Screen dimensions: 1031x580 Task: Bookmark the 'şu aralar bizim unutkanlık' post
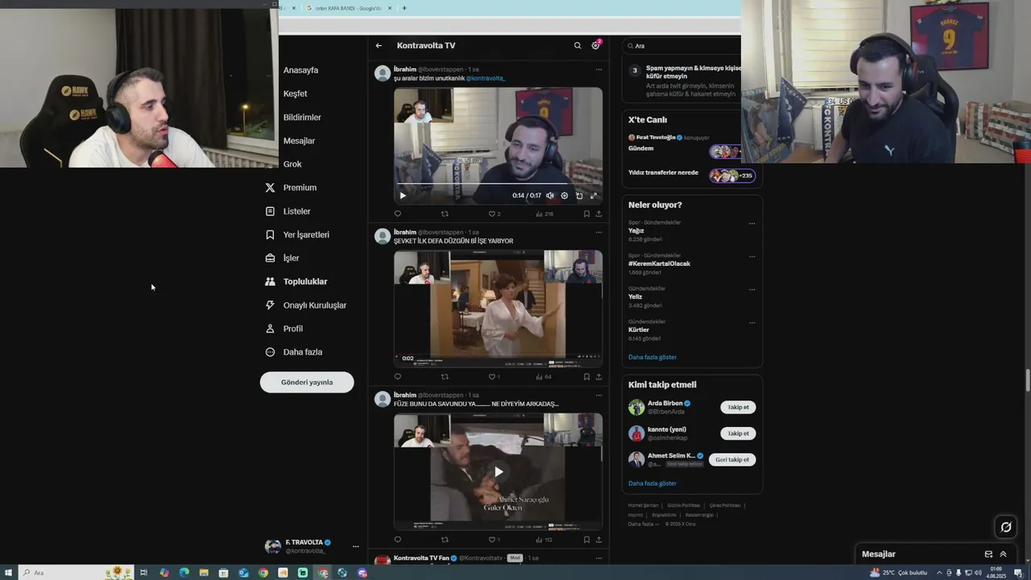pos(586,213)
